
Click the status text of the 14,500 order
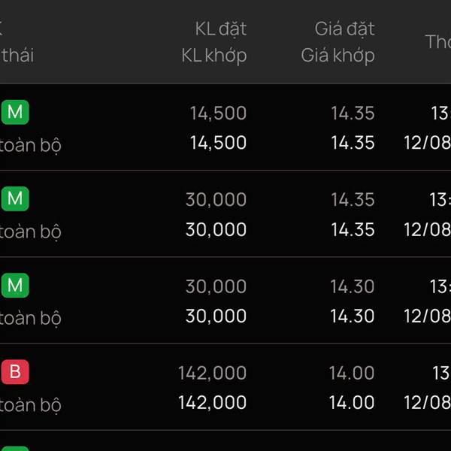30,145
